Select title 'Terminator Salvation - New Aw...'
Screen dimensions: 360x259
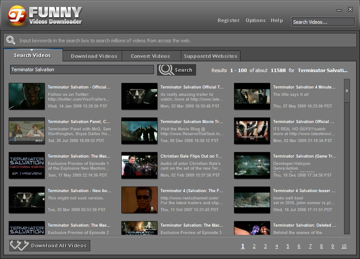coord(79,190)
